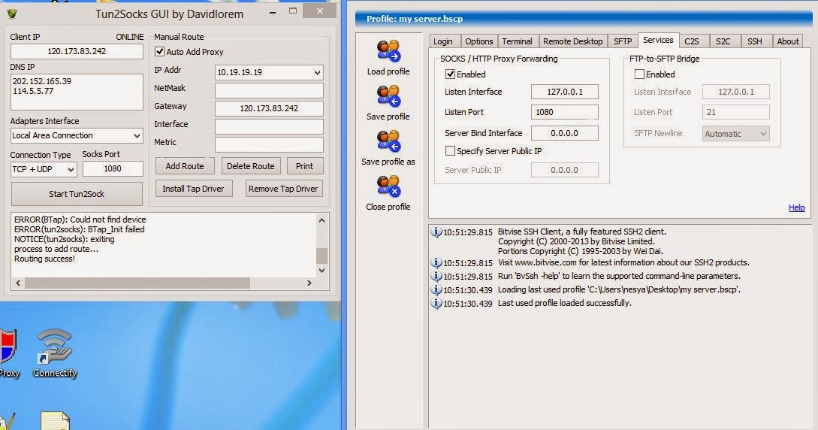Click the Load profile icon
818x430 pixels.
click(388, 51)
